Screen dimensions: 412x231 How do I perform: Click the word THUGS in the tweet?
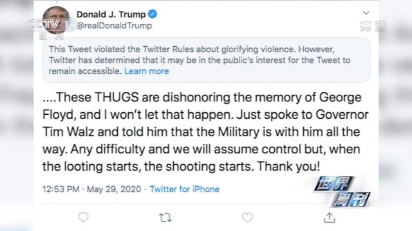pos(117,97)
